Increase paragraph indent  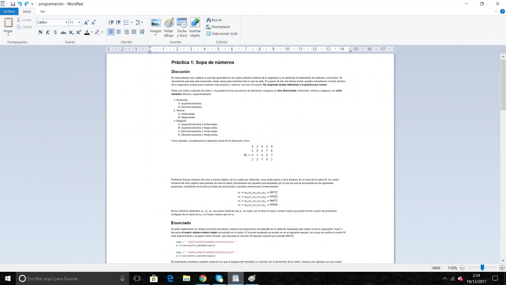[118, 22]
